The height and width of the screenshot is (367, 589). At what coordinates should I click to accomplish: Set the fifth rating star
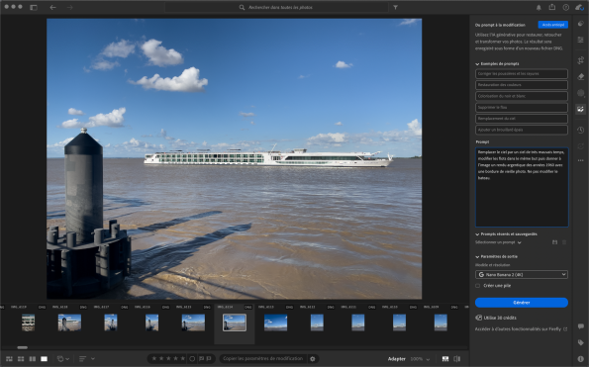(182, 359)
